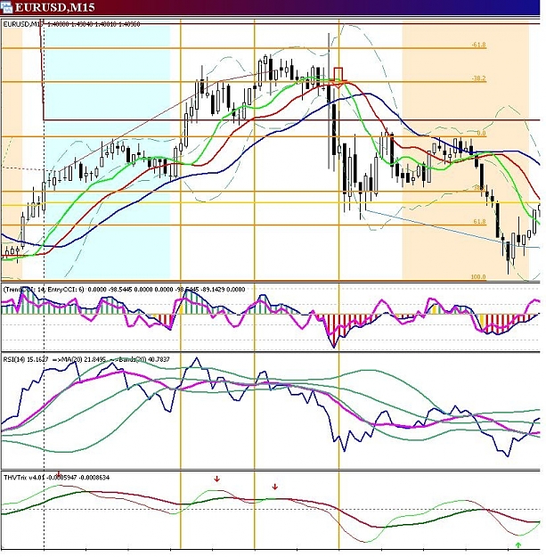Click the "100.0" Fibonacci level label
Screen dimensions: 546x557
(x=477, y=277)
